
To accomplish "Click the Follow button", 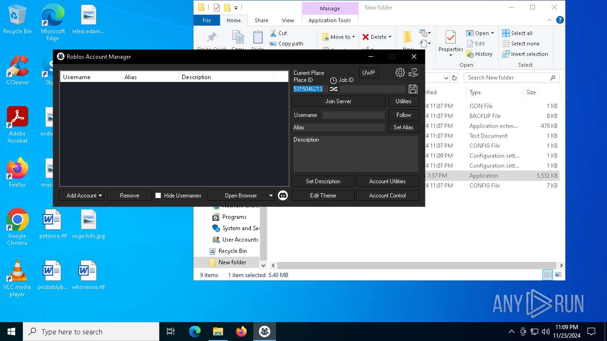I will pyautogui.click(x=404, y=115).
